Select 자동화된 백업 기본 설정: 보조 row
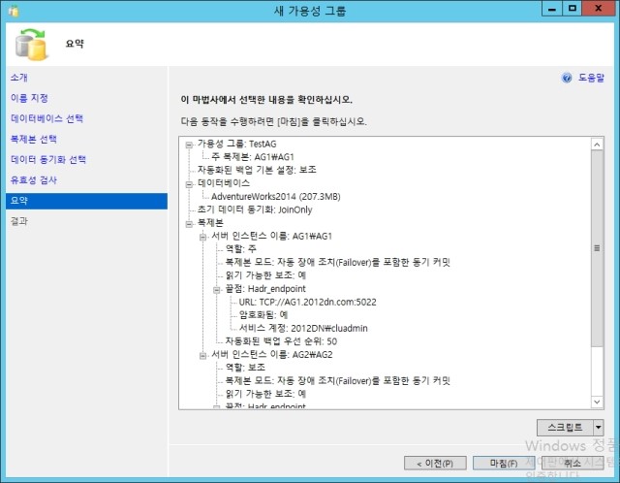 [x=257, y=170]
